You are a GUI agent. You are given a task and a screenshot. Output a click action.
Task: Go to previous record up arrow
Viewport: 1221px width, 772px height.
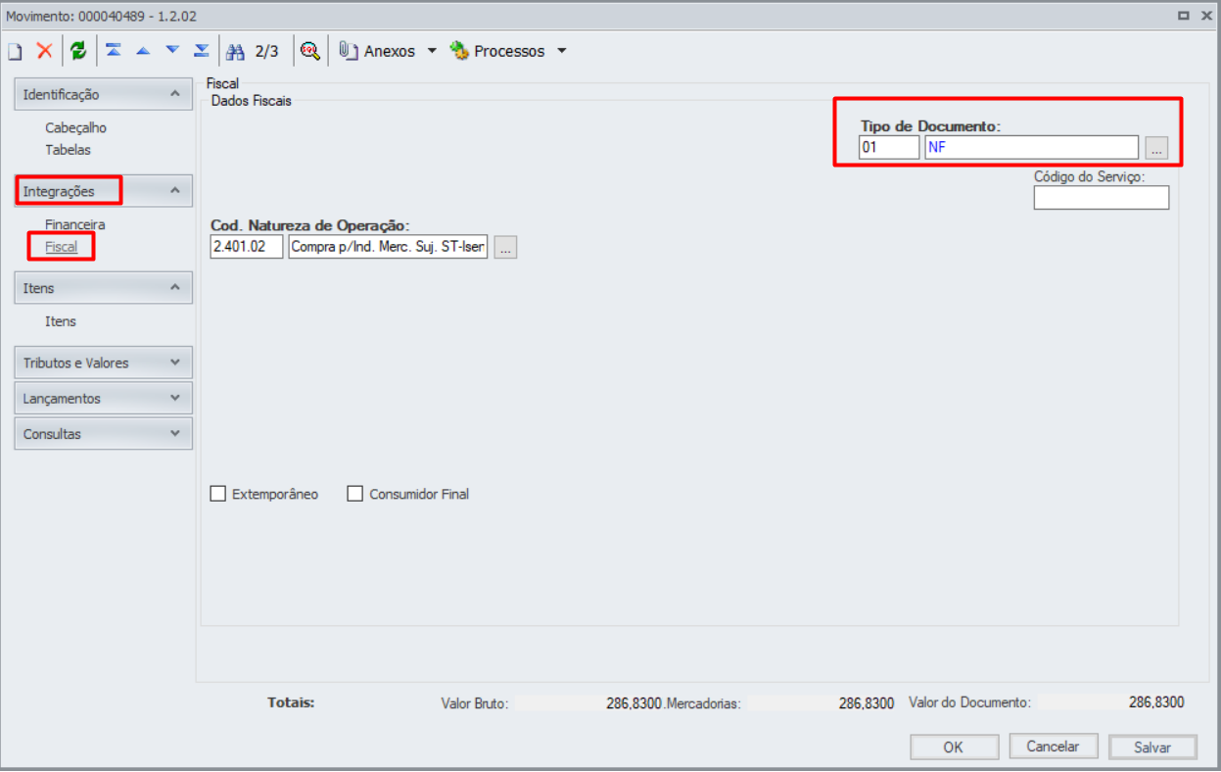pos(143,50)
